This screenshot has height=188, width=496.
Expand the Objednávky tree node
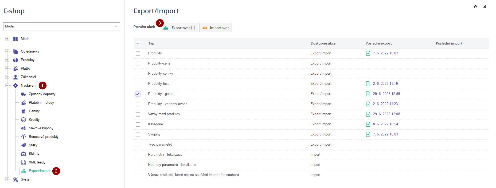7,51
